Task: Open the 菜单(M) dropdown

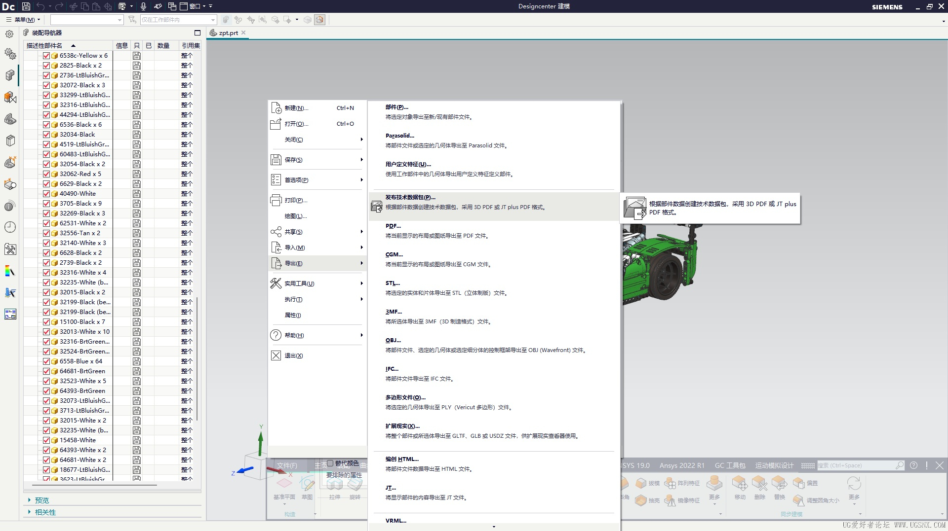Action: [24, 20]
